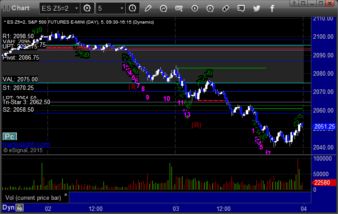The image size is (338, 214).
Task: Click the Chart window menu icon
Action: pyautogui.click(x=7, y=8)
